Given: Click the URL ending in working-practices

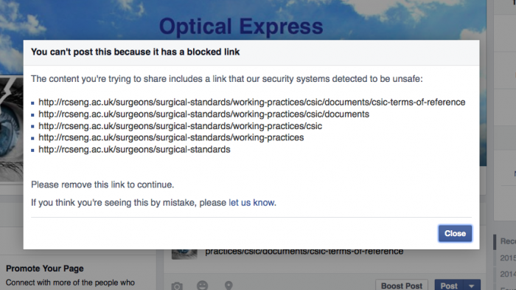Looking at the screenshot, I should (171, 138).
